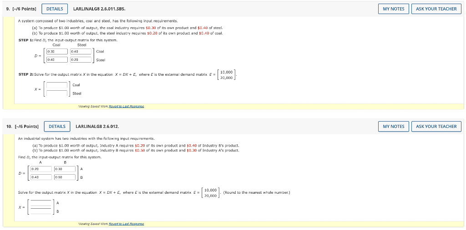This screenshot has height=230, width=466.
Task: Open DETAILS for question 9
Action: pyautogui.click(x=55, y=9)
